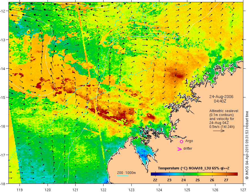Click the color bar value 25

tap(198, 180)
